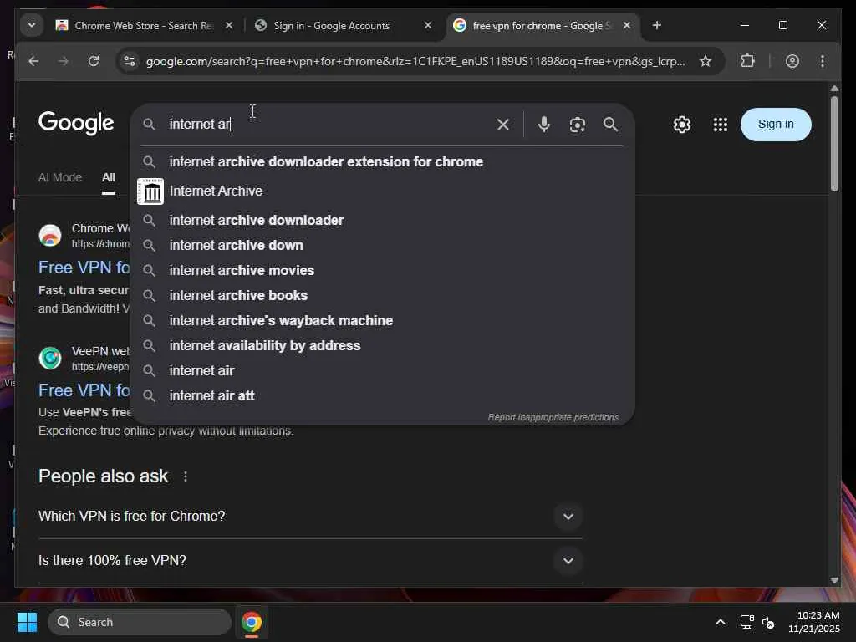Open a new tab with plus button
The image size is (856, 642).
(657, 26)
